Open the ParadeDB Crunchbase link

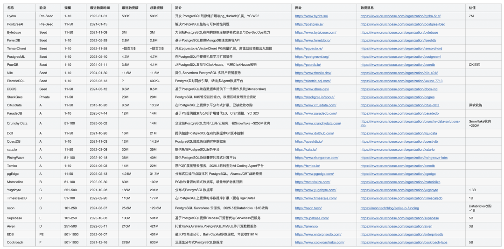click(399, 113)
